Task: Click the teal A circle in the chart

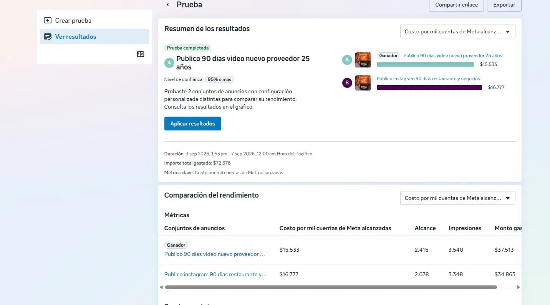Action: click(x=347, y=59)
